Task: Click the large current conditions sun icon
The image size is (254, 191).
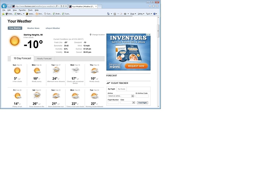Action: 15,41
